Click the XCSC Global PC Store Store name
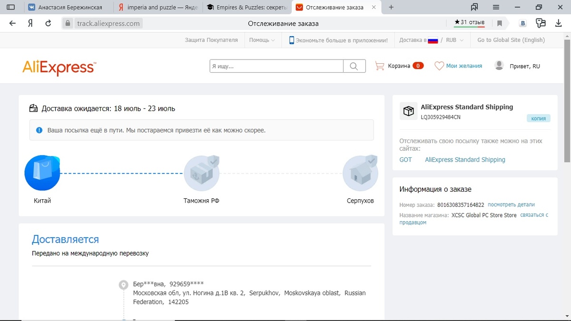This screenshot has height=321, width=571. point(484,215)
